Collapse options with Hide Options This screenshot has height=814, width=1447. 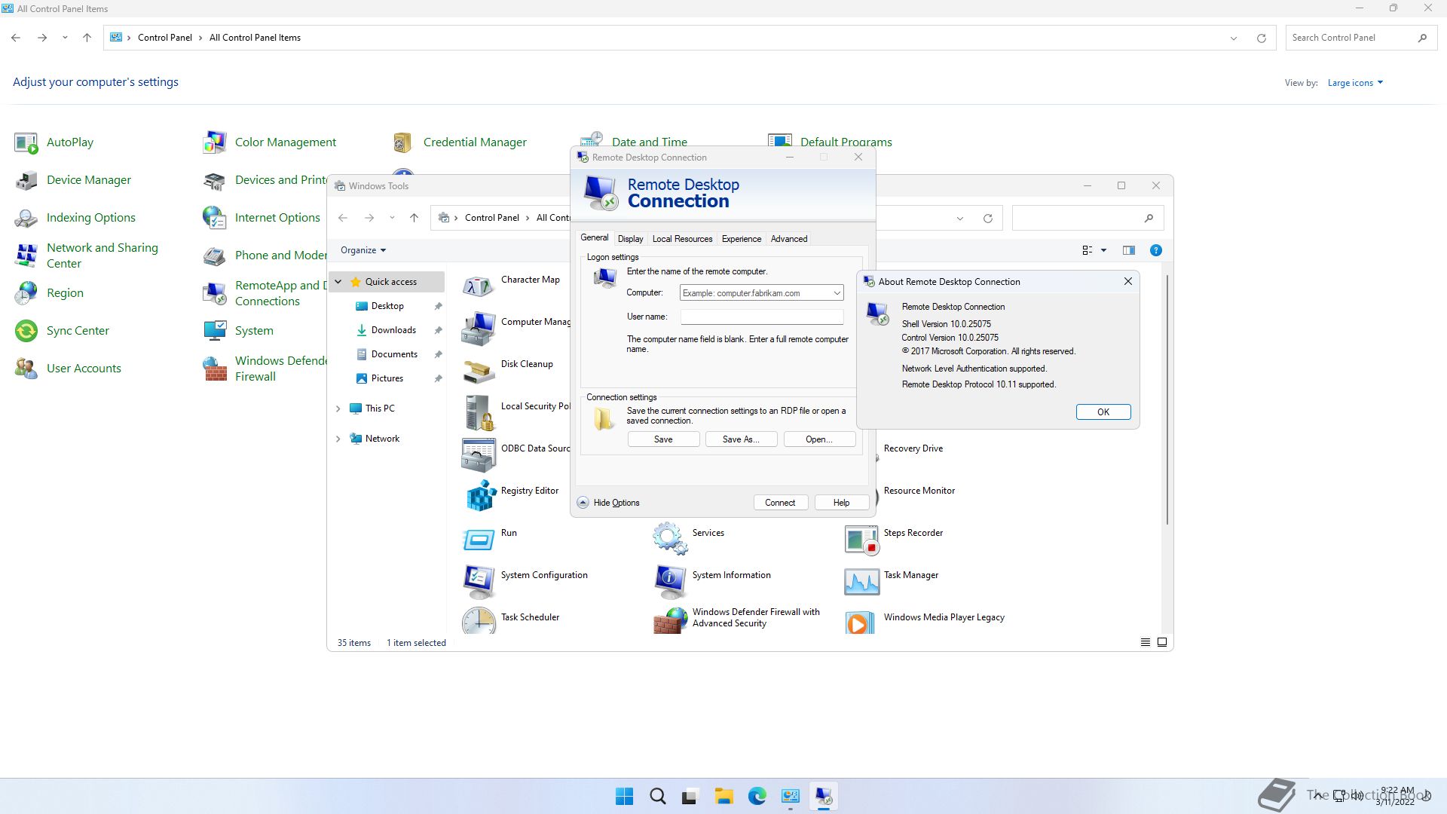(x=608, y=503)
